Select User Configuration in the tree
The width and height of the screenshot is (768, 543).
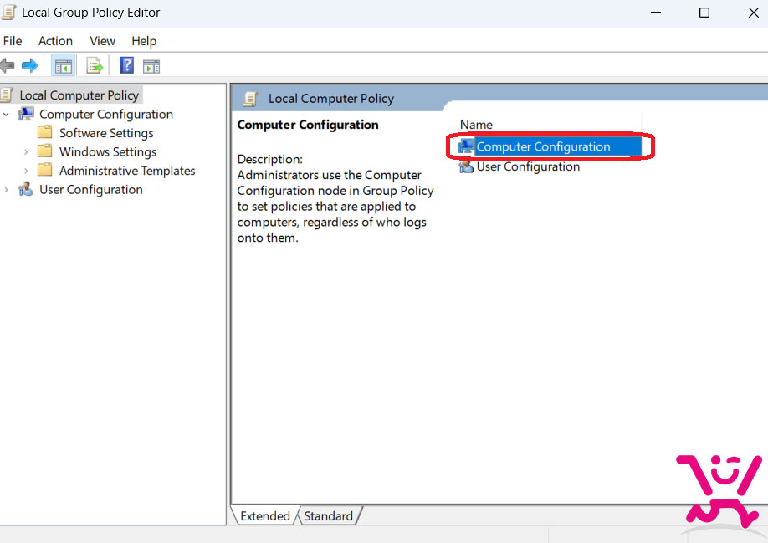tap(91, 189)
